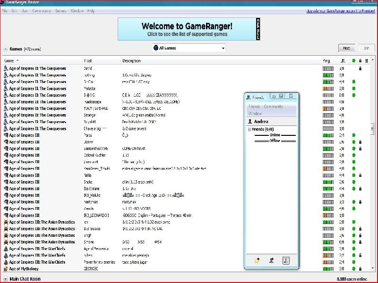
Task: Click the Host button
Action: [x=346, y=48]
